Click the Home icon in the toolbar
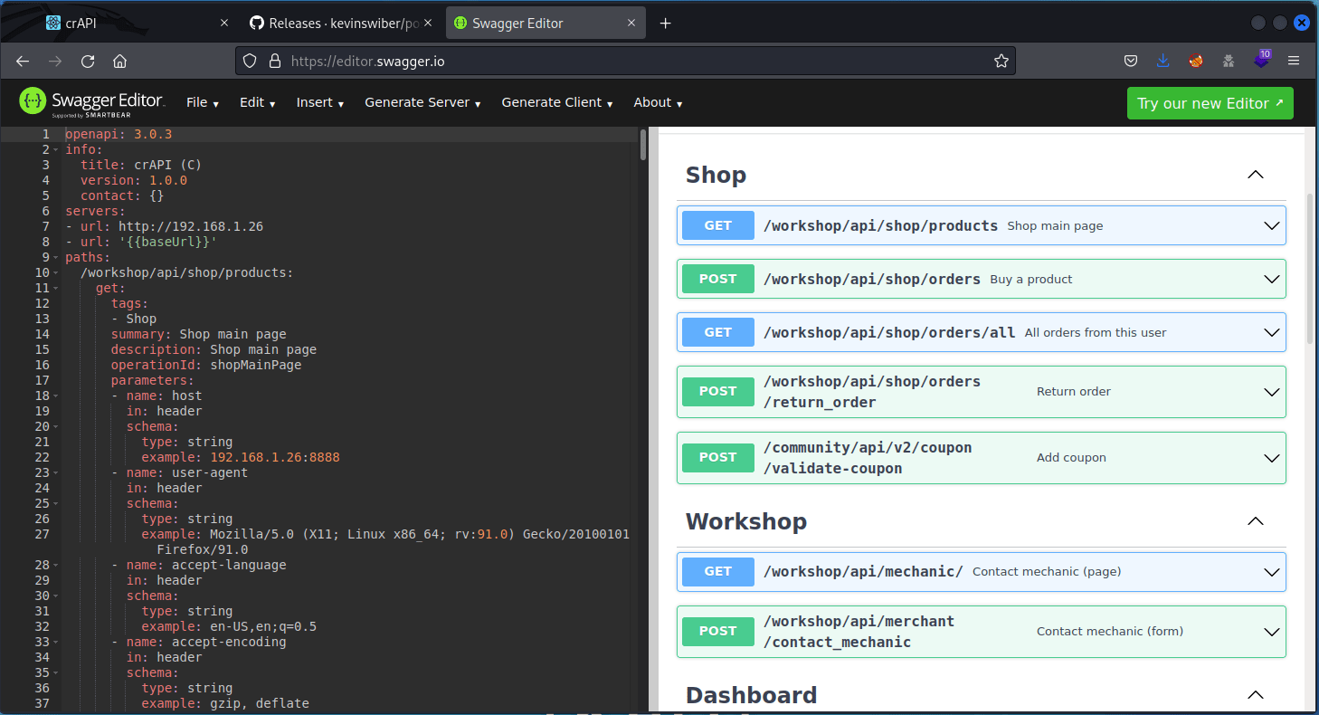 pyautogui.click(x=121, y=61)
